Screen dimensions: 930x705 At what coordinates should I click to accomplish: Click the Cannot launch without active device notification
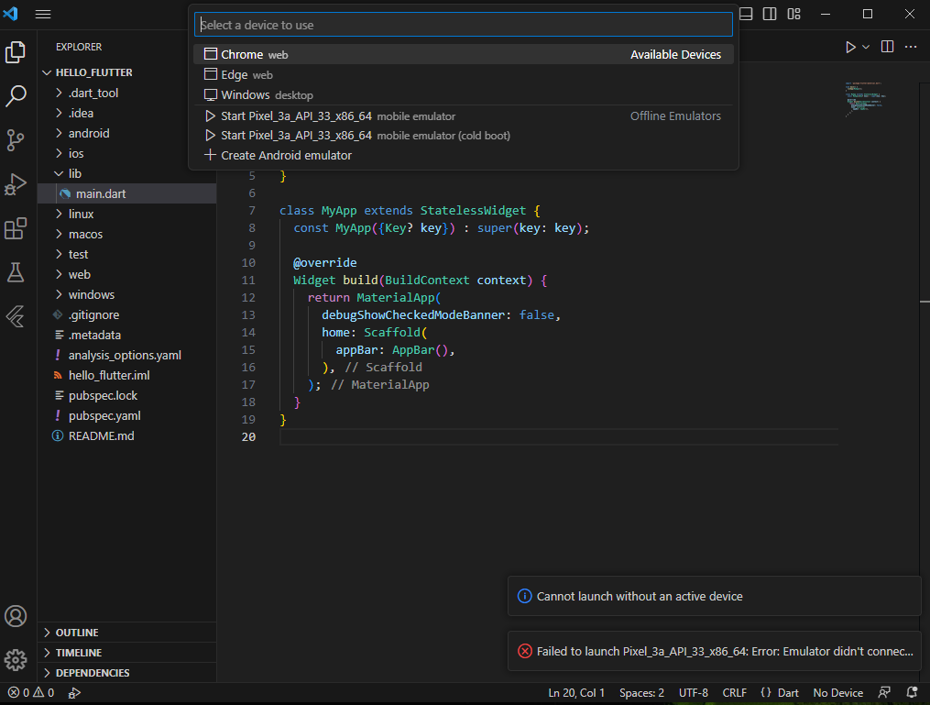point(714,596)
